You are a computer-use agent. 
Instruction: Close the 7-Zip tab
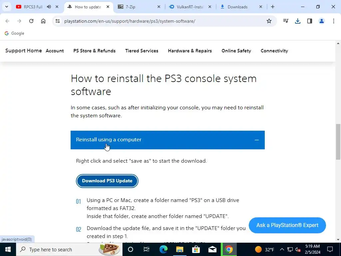pyautogui.click(x=159, y=7)
